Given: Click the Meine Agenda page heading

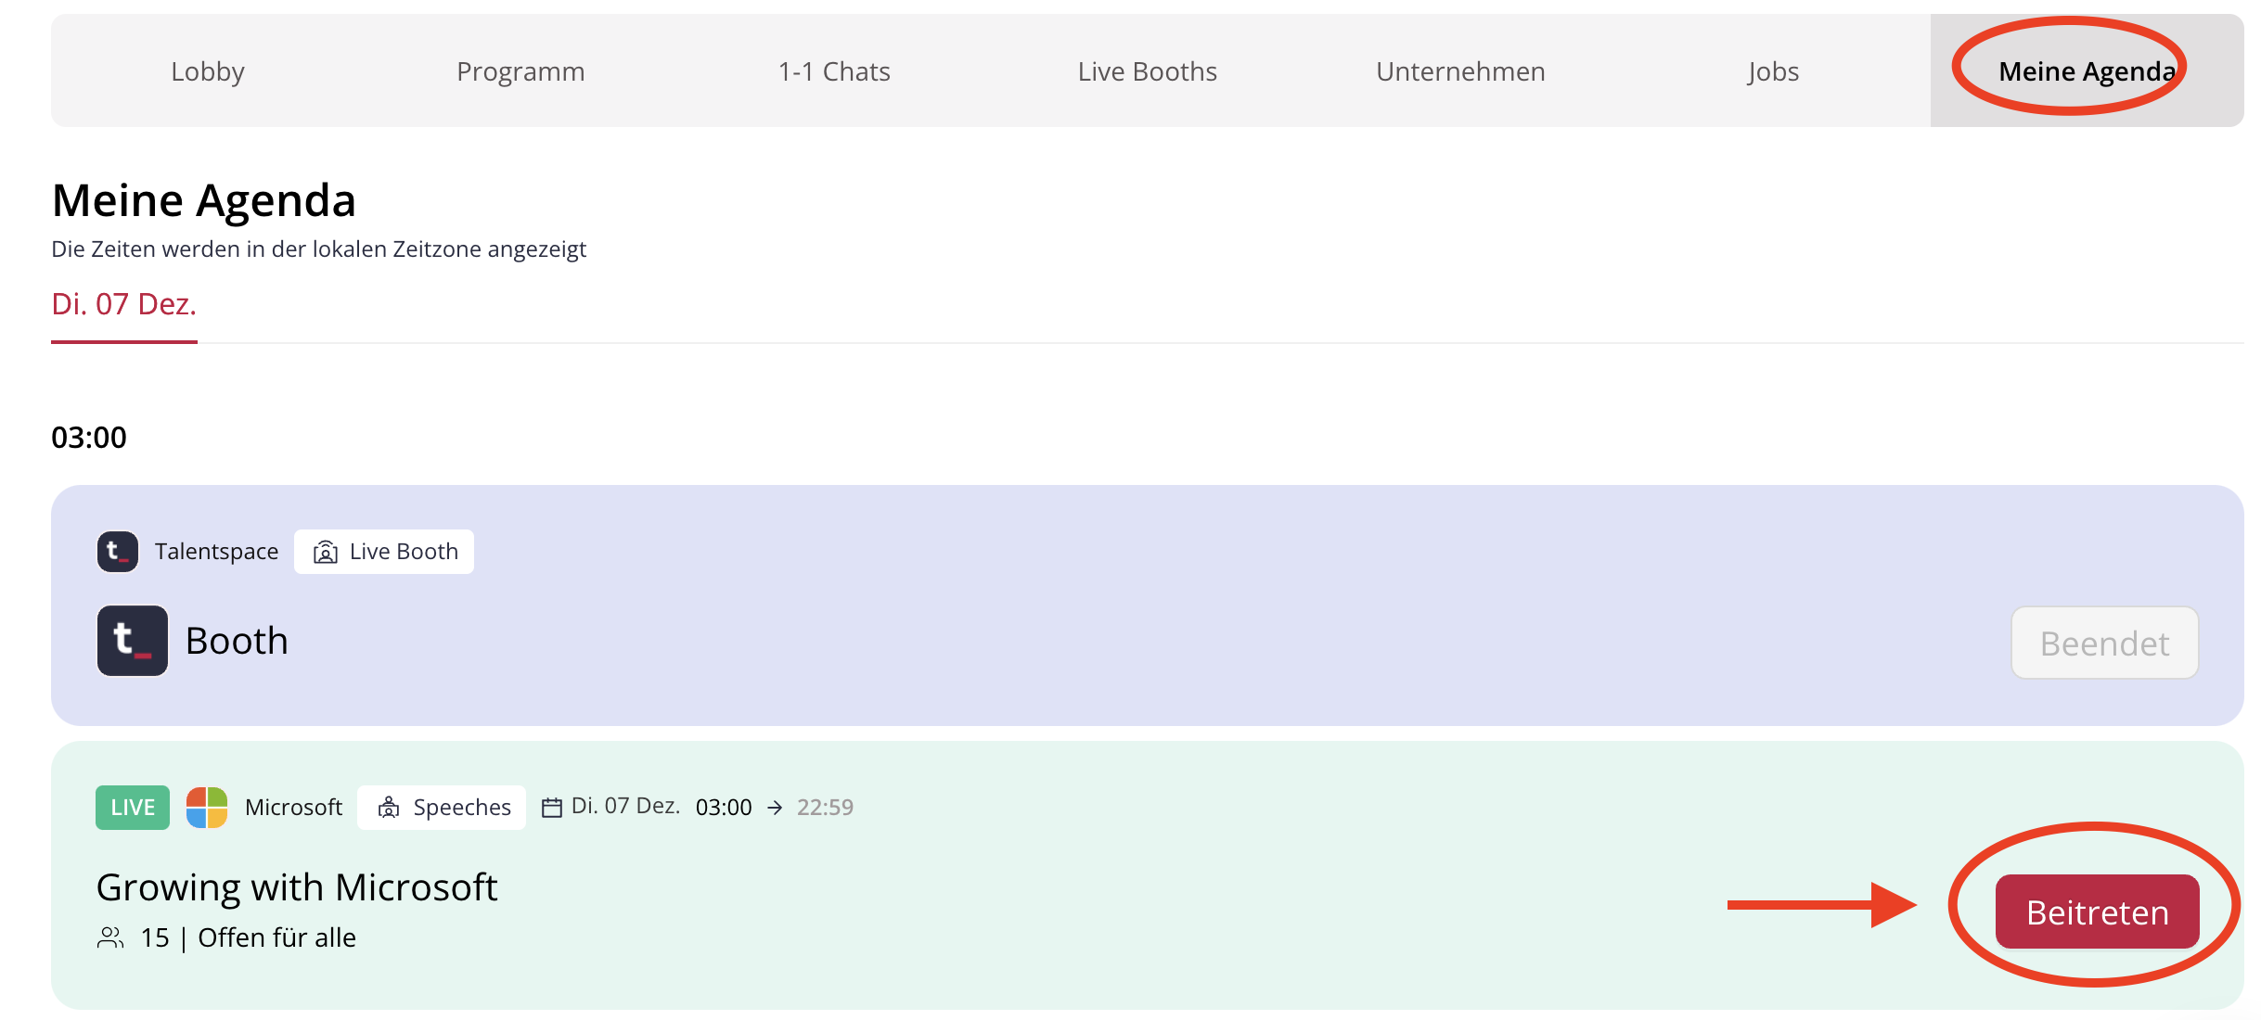Looking at the screenshot, I should pyautogui.click(x=204, y=200).
